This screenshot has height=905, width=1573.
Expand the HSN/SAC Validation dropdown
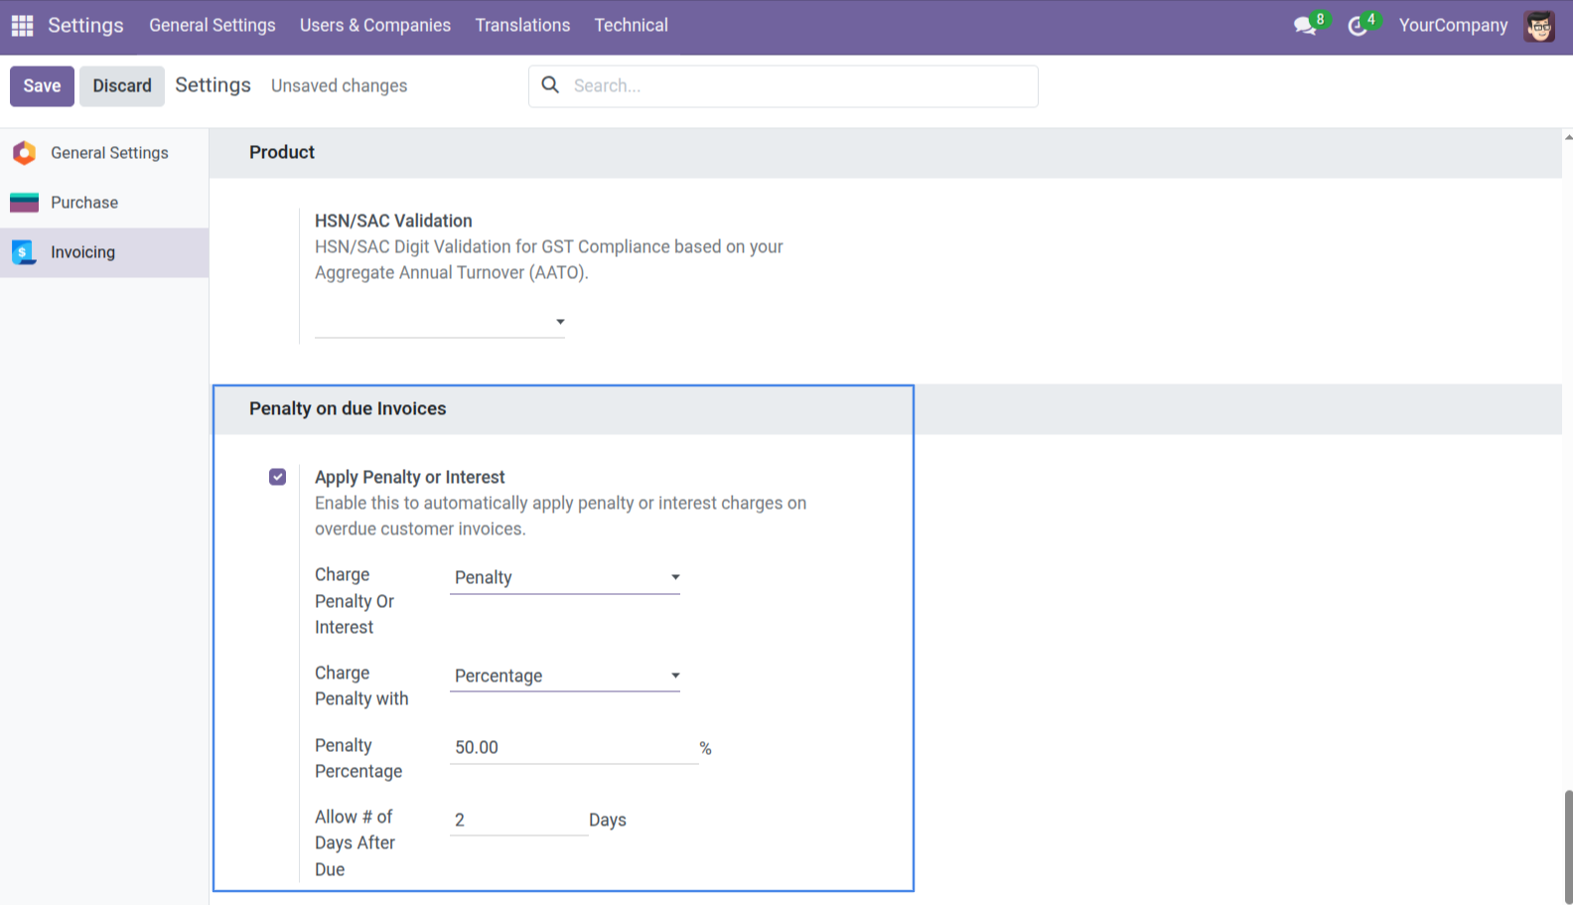coord(440,322)
